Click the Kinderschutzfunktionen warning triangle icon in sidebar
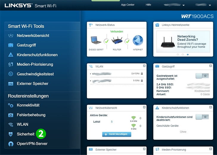The width and height of the screenshot is (217, 155). click(11, 55)
